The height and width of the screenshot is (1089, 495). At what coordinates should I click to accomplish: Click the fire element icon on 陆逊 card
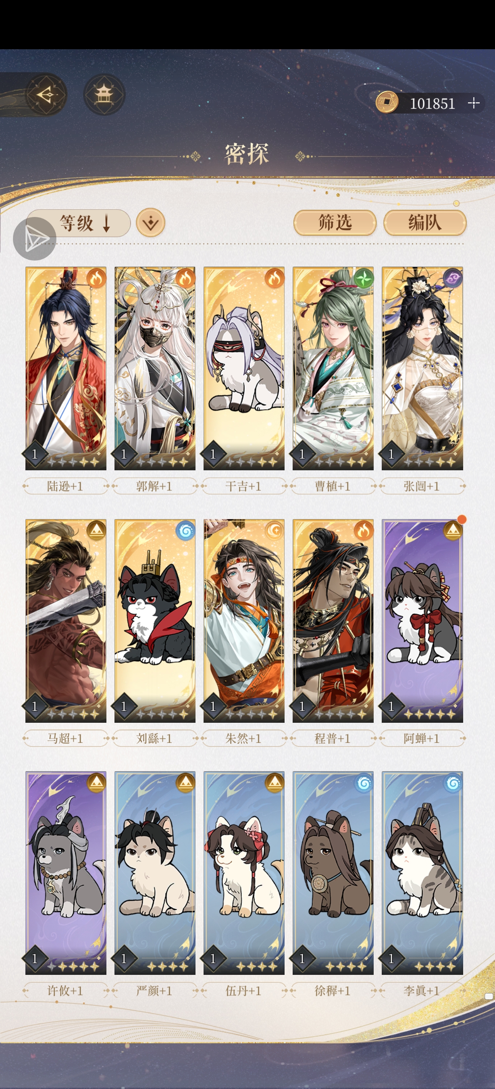pyautogui.click(x=96, y=279)
